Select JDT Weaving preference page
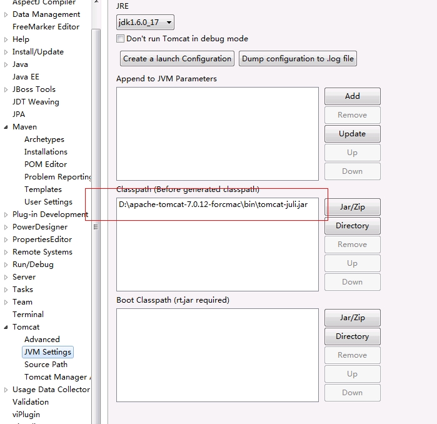 pos(36,102)
